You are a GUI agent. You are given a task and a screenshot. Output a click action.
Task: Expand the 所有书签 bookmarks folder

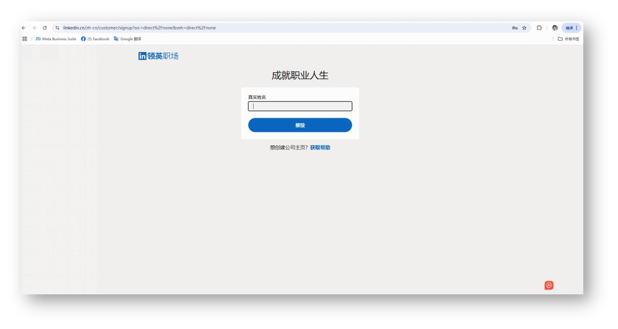(567, 39)
